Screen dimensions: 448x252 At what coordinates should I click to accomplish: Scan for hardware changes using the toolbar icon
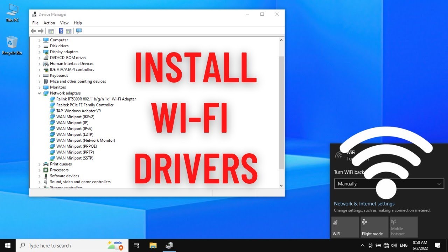point(79,31)
